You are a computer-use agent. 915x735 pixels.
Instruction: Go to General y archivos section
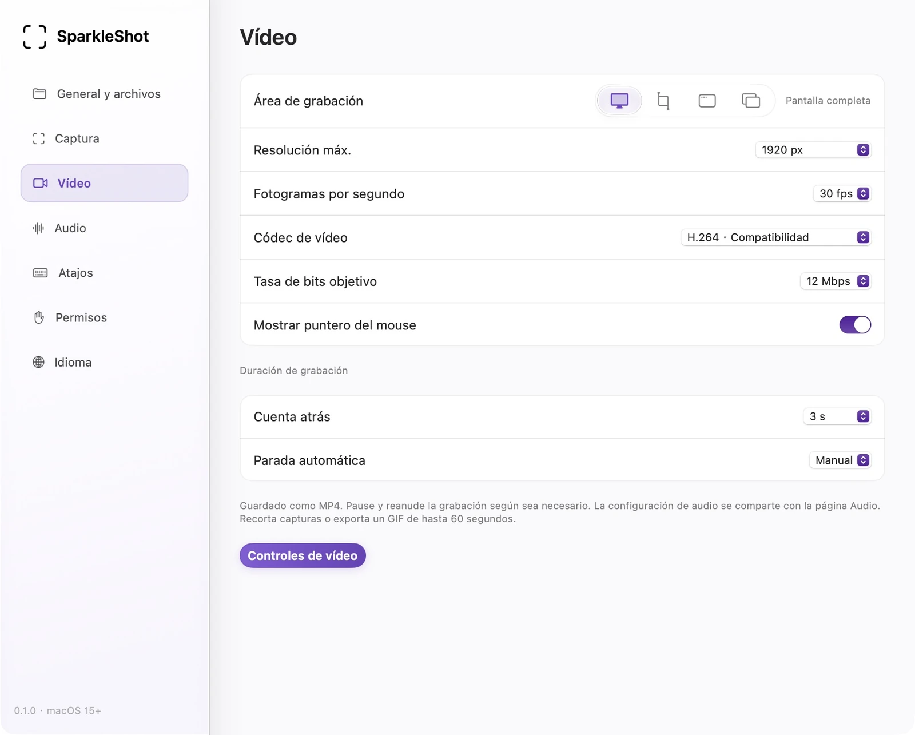[x=104, y=94]
